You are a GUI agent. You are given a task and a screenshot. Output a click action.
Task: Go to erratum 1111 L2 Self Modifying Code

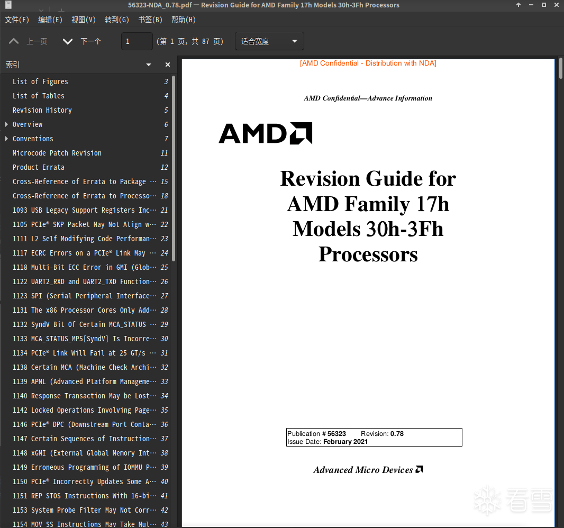pyautogui.click(x=86, y=239)
